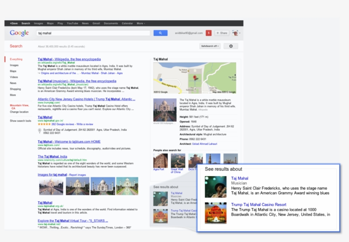Click Images for taj mahal link

coord(52,175)
